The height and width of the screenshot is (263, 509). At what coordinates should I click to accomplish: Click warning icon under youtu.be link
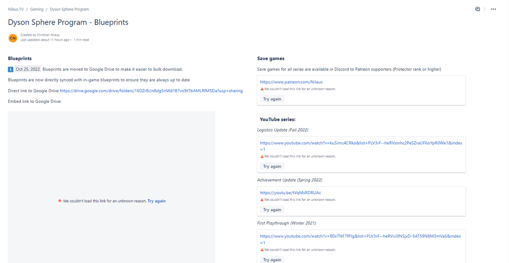[262, 200]
